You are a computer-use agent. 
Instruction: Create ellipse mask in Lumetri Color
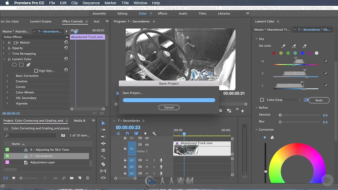click(14, 65)
